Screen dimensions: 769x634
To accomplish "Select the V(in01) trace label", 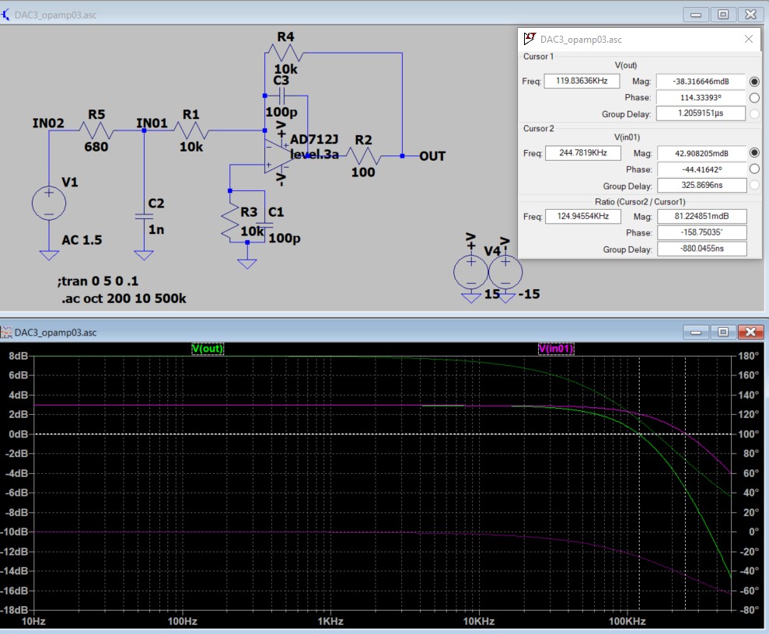I will (556, 348).
